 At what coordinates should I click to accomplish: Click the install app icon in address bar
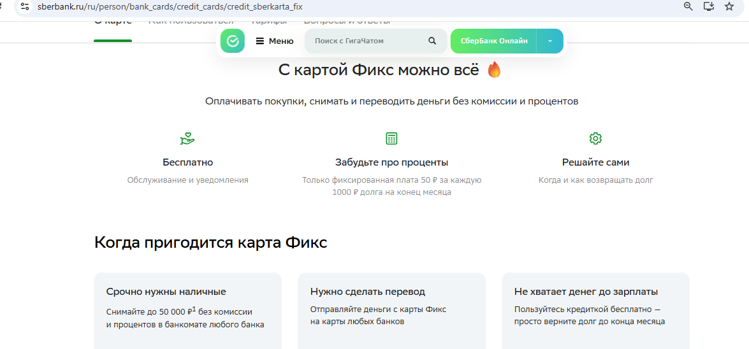click(708, 6)
